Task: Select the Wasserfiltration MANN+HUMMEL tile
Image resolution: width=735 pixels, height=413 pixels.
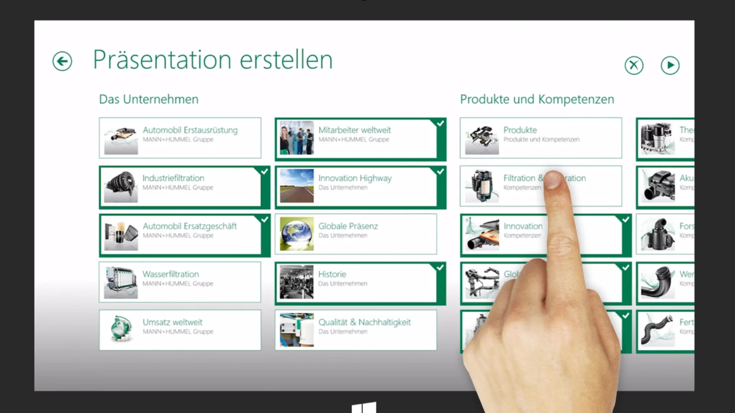Action: point(180,282)
